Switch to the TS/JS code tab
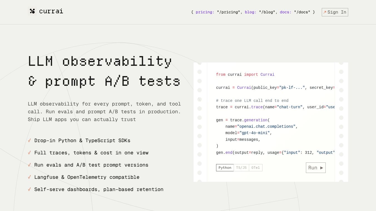The height and width of the screenshot is (211, 376). click(x=241, y=168)
